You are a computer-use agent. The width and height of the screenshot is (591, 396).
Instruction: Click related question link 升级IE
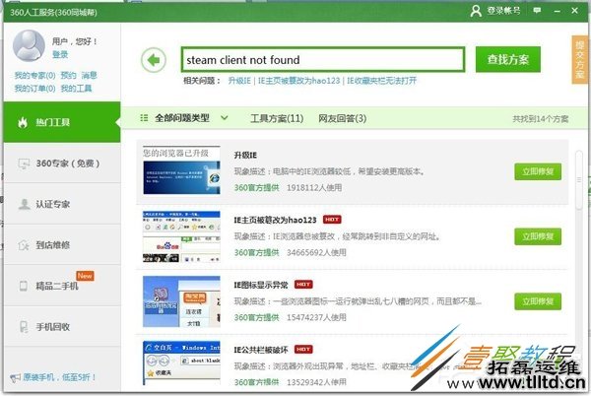coord(239,81)
